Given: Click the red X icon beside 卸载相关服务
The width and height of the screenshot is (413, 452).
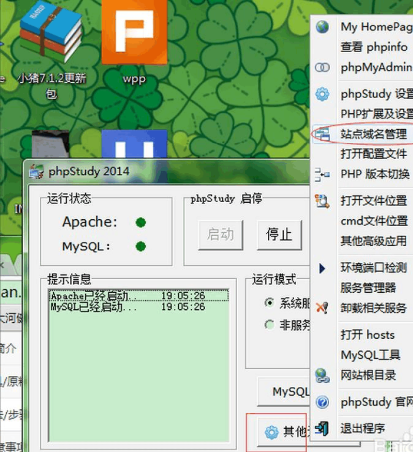Looking at the screenshot, I should (x=322, y=308).
